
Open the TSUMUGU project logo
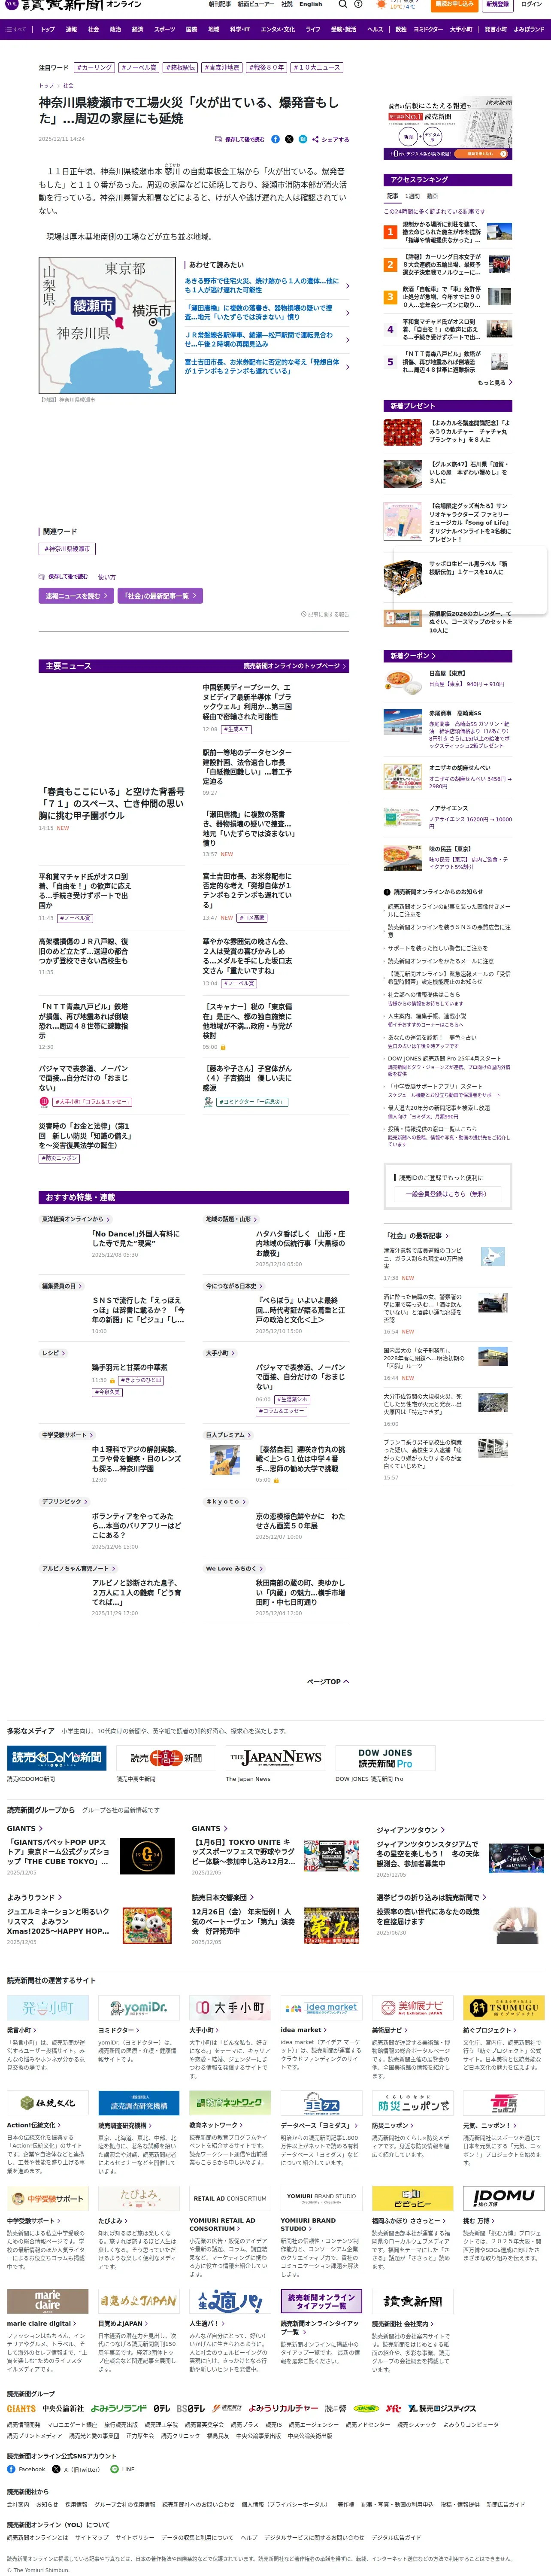504,2007
